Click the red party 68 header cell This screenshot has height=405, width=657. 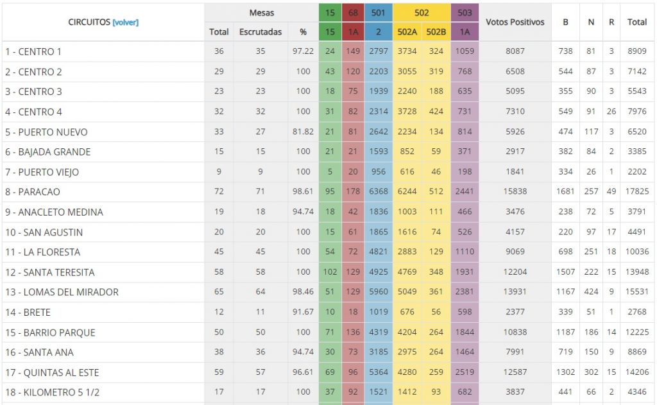point(353,12)
